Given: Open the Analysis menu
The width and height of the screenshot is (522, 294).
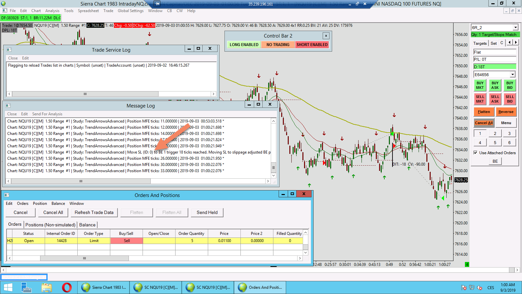Looking at the screenshot, I should [52, 11].
